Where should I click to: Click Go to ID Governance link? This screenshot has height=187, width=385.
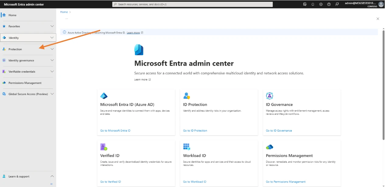click(279, 131)
